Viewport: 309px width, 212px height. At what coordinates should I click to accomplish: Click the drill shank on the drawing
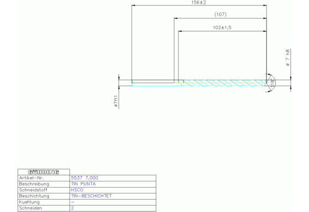click(x=153, y=83)
